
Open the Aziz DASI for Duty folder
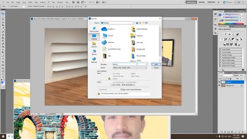click(111, 49)
